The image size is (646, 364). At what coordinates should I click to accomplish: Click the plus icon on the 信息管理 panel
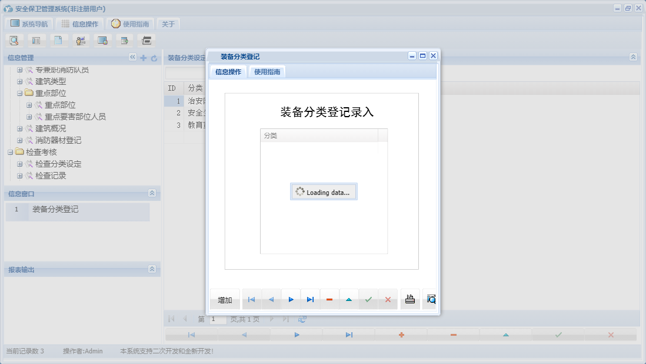tap(143, 58)
